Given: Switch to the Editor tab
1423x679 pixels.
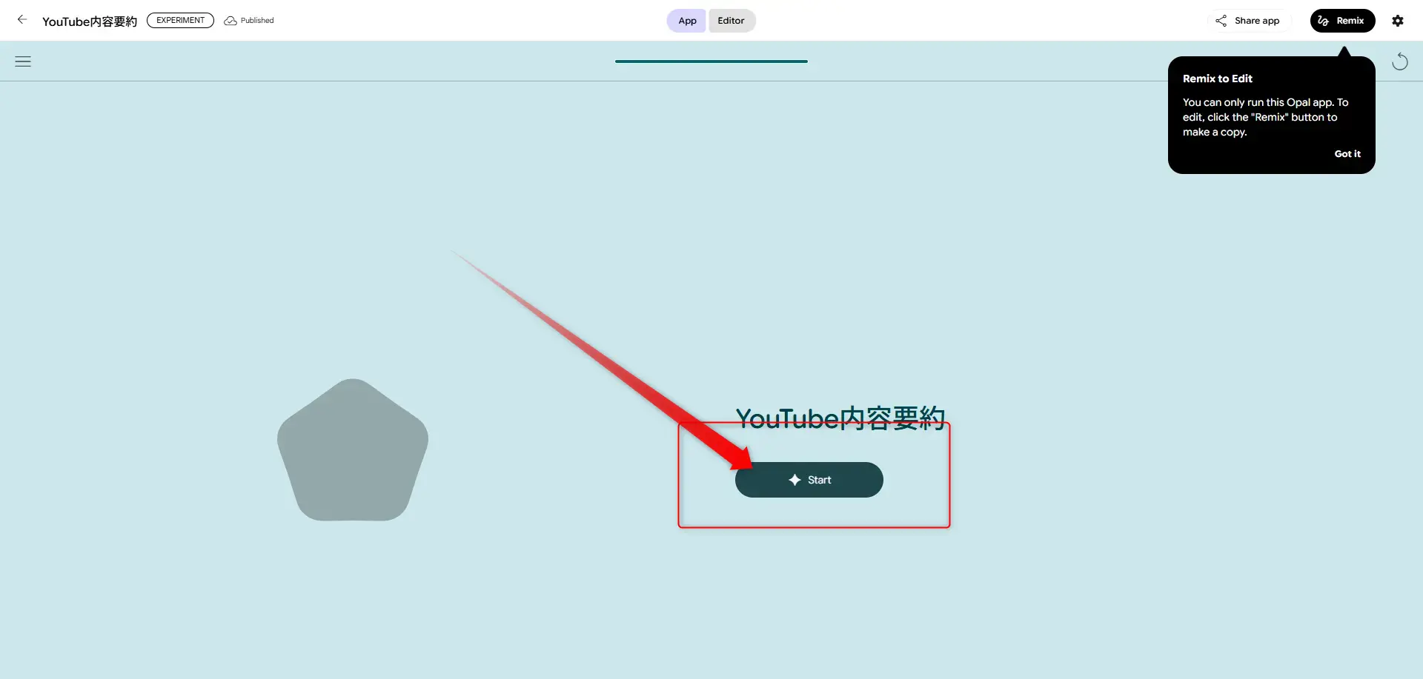Looking at the screenshot, I should (731, 21).
